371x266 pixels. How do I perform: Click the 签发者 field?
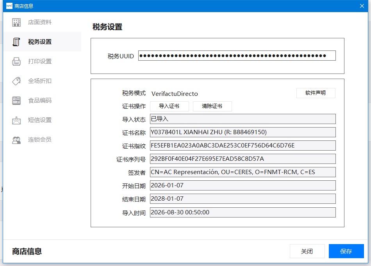[x=243, y=172]
